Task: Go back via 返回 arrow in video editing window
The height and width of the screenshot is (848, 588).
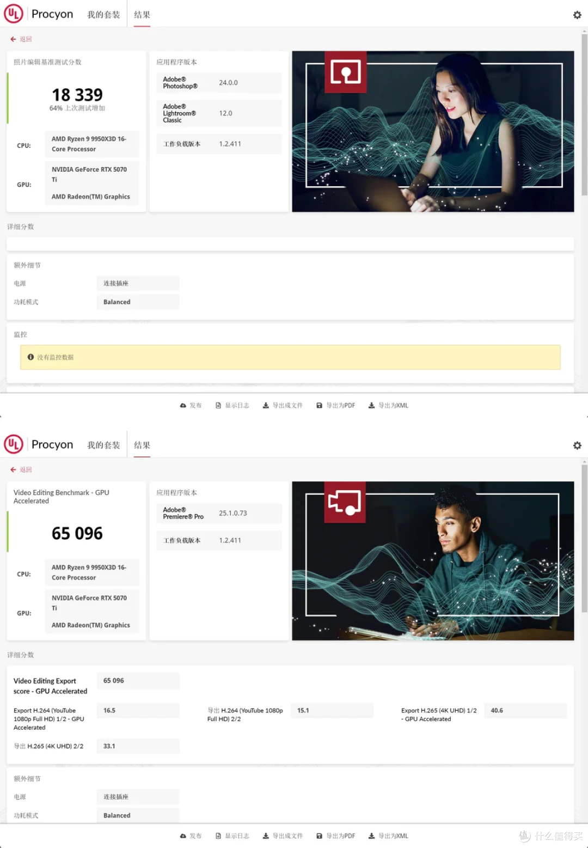Action: coord(13,469)
